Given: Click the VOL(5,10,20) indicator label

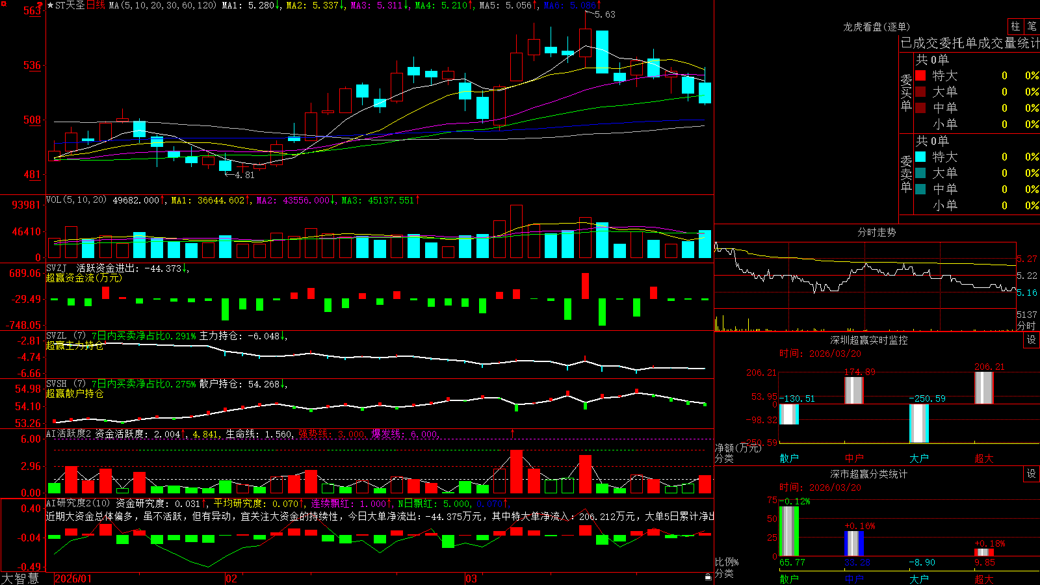Looking at the screenshot, I should [76, 200].
